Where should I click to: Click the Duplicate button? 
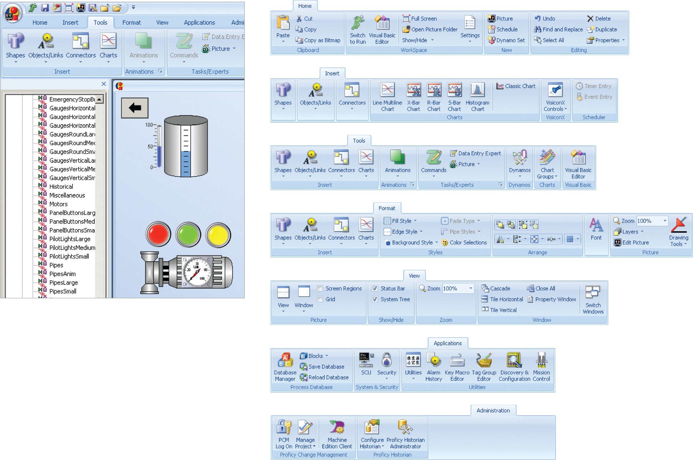602,29
